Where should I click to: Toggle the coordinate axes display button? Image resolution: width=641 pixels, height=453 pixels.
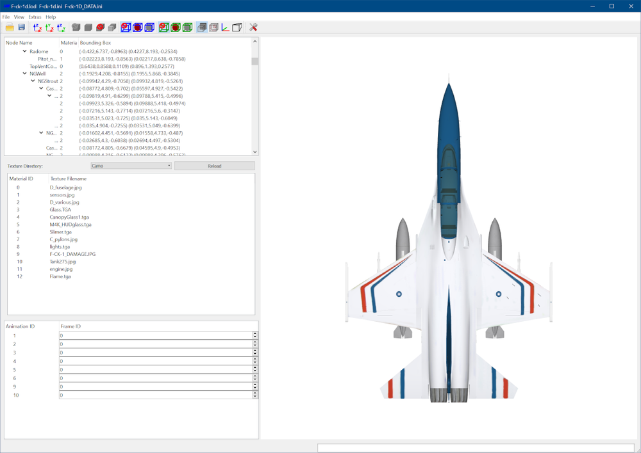[x=225, y=28]
